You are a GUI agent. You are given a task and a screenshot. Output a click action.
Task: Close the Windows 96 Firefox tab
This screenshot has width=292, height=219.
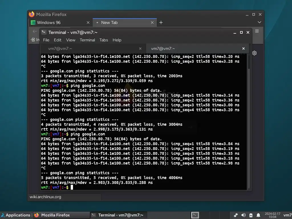[x=88, y=23]
